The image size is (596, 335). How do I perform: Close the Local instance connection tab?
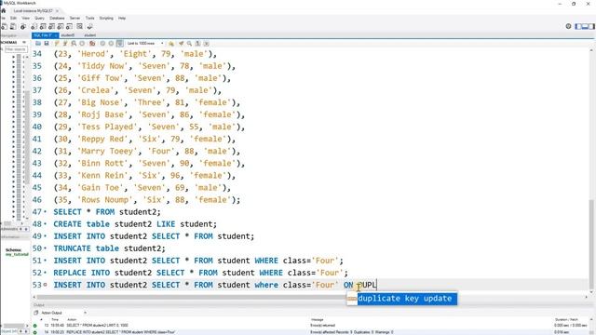(x=58, y=10)
